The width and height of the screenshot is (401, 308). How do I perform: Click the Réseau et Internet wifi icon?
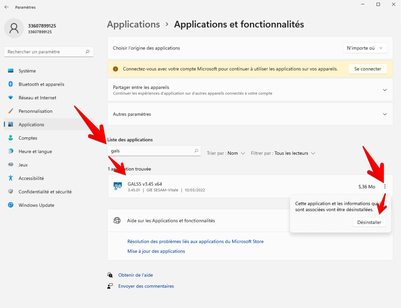[11, 97]
